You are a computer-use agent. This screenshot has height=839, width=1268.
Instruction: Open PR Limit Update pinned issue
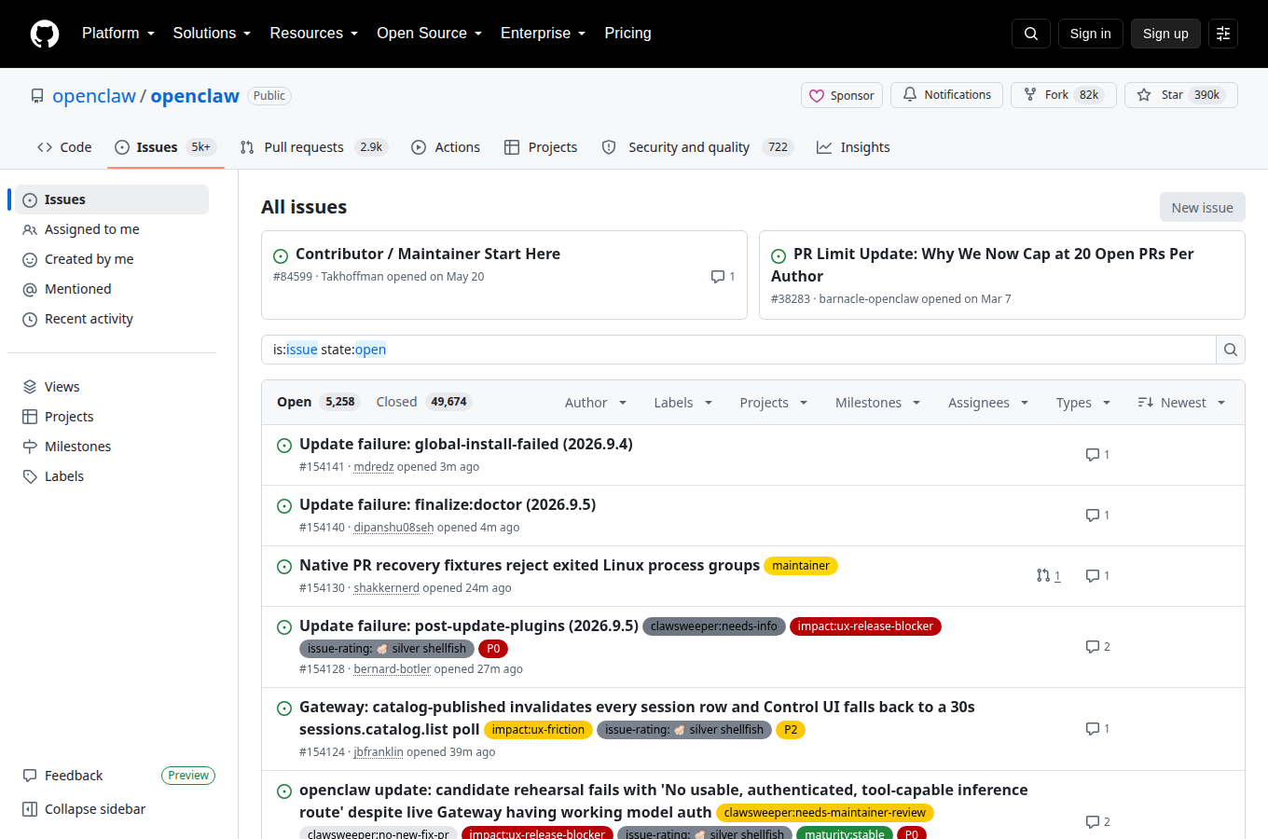tap(982, 265)
